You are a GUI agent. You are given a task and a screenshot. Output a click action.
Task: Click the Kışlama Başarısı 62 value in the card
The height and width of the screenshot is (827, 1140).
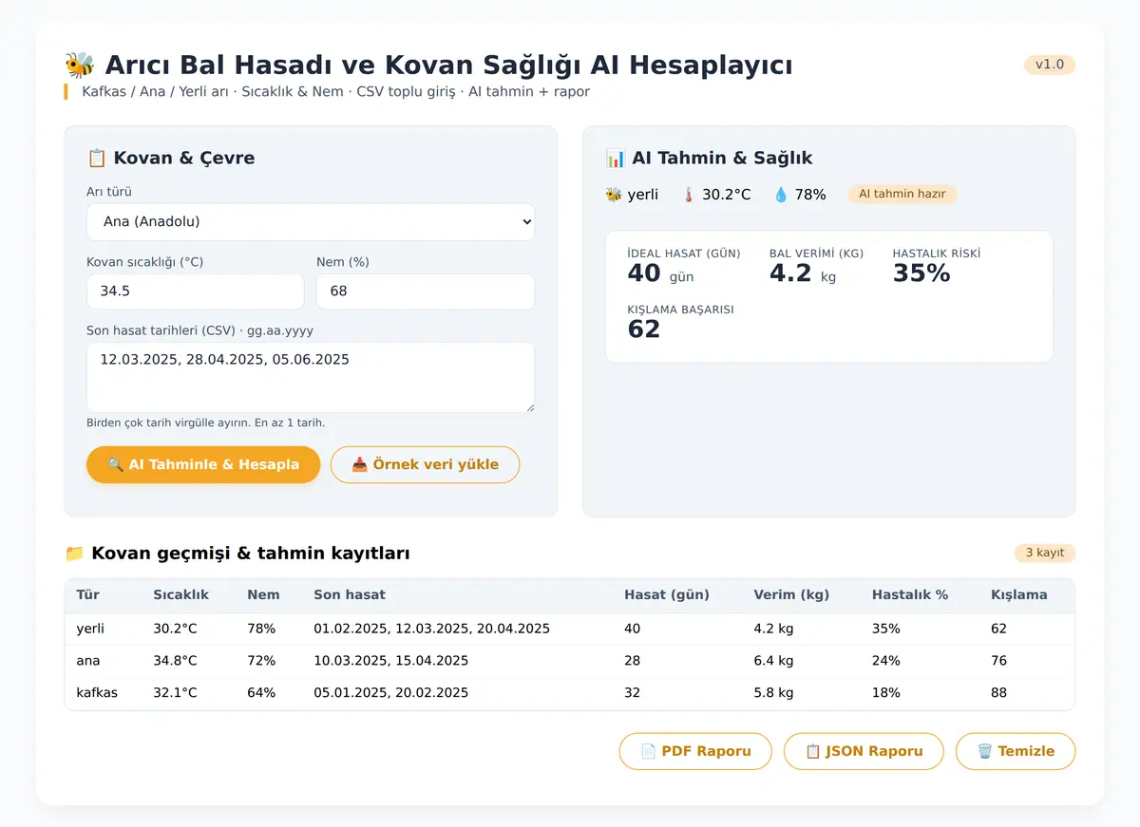coord(644,329)
